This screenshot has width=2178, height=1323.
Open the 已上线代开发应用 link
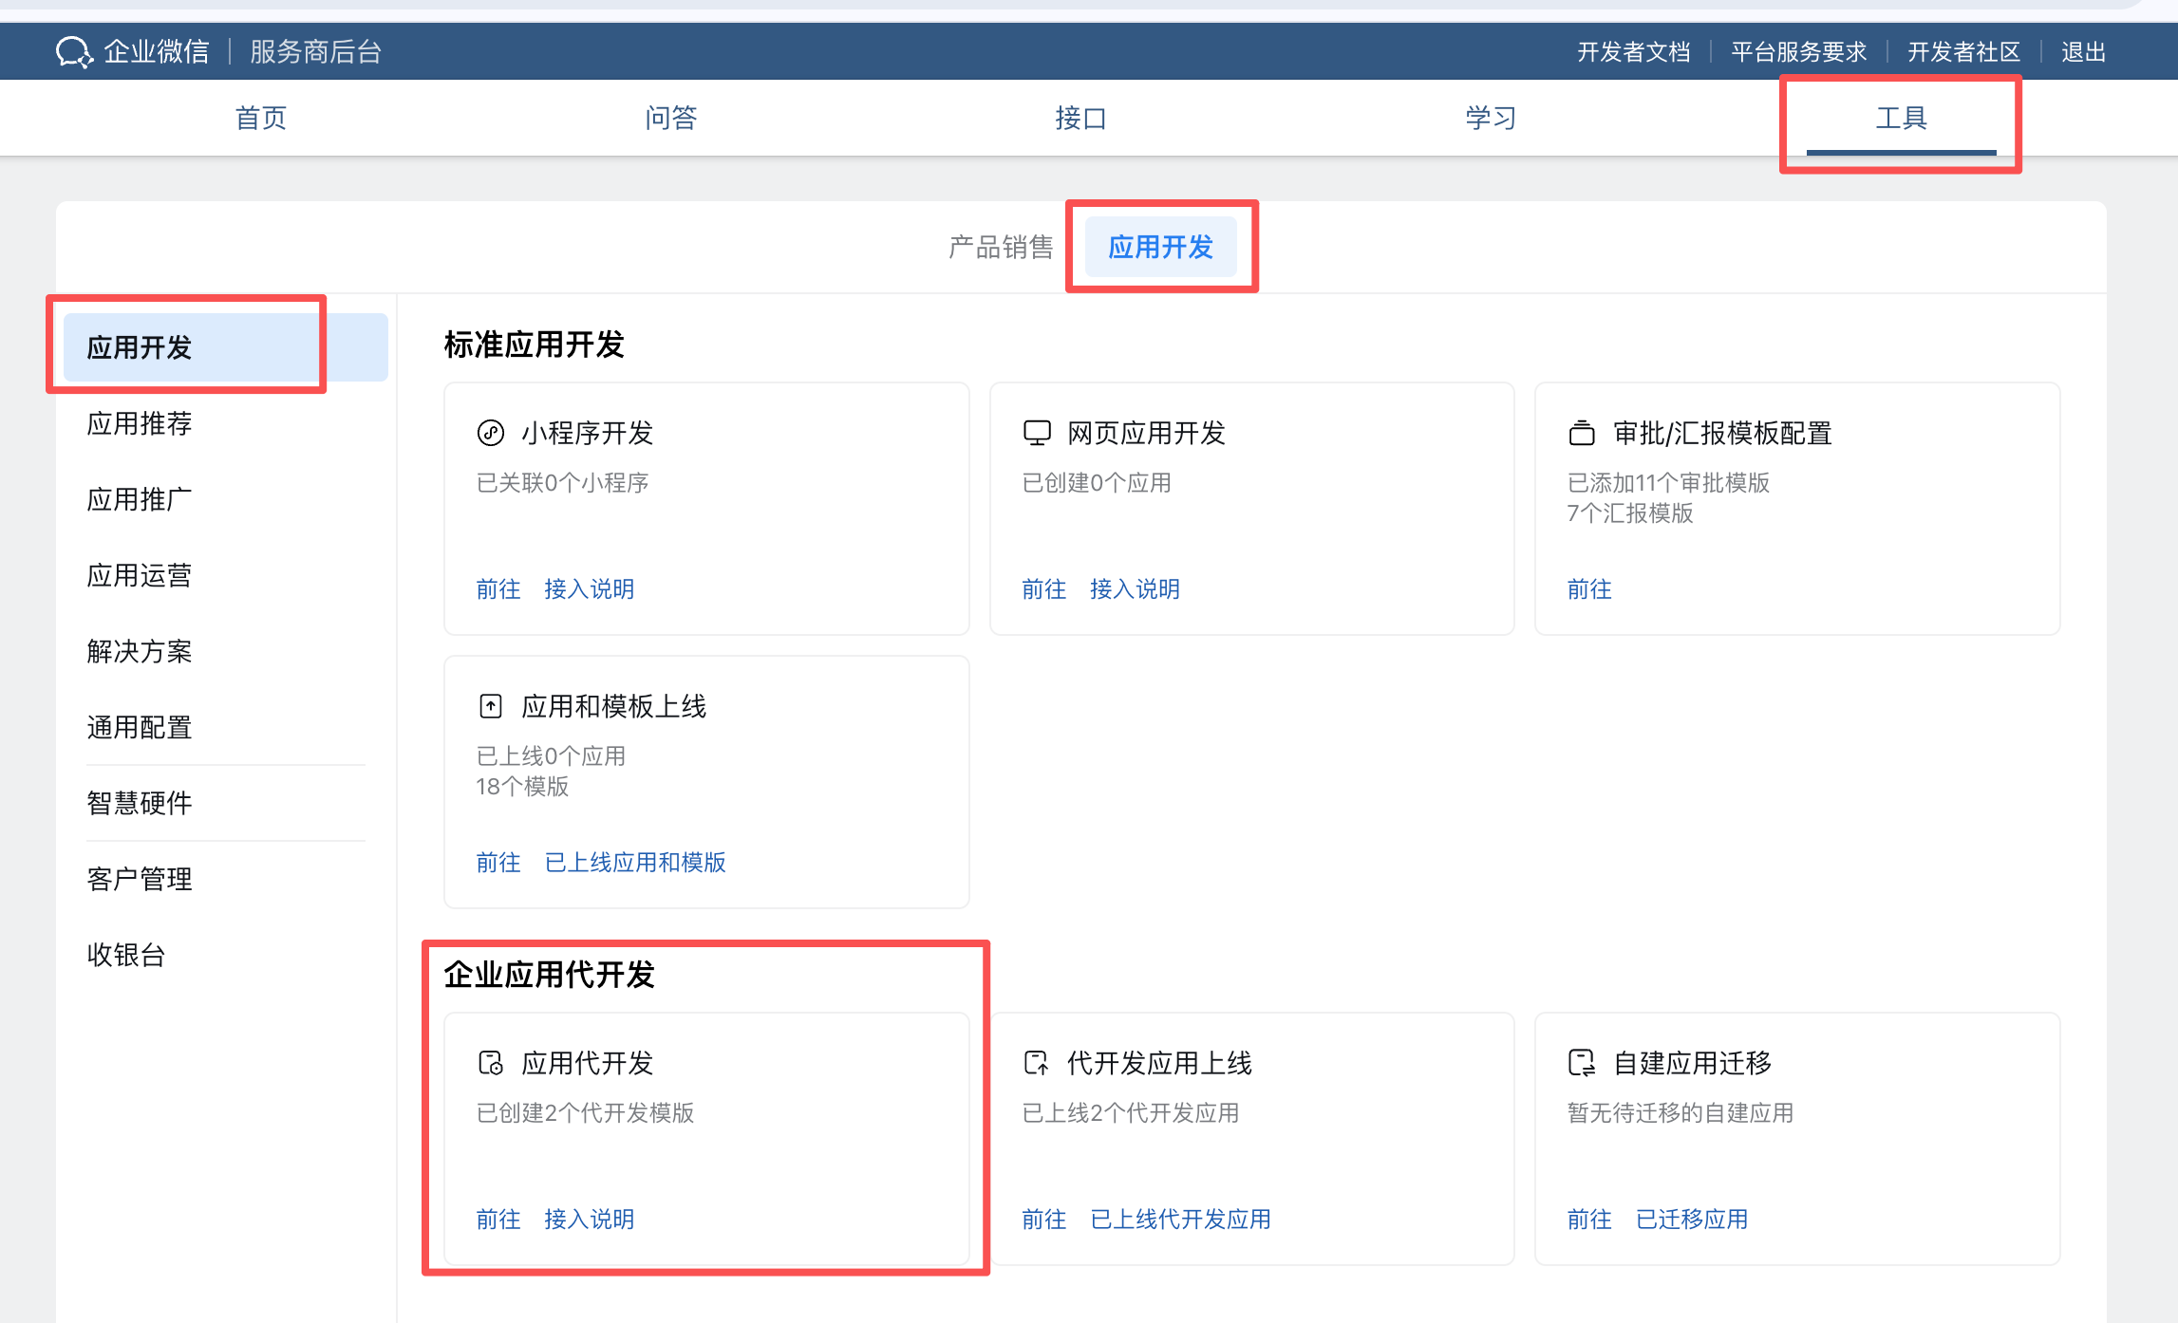point(1180,1220)
